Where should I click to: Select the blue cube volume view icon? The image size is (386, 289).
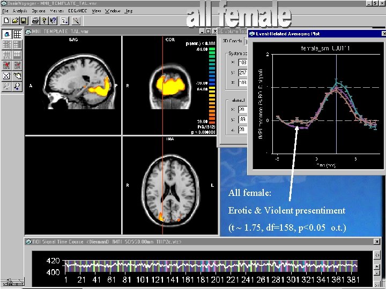coord(6,34)
